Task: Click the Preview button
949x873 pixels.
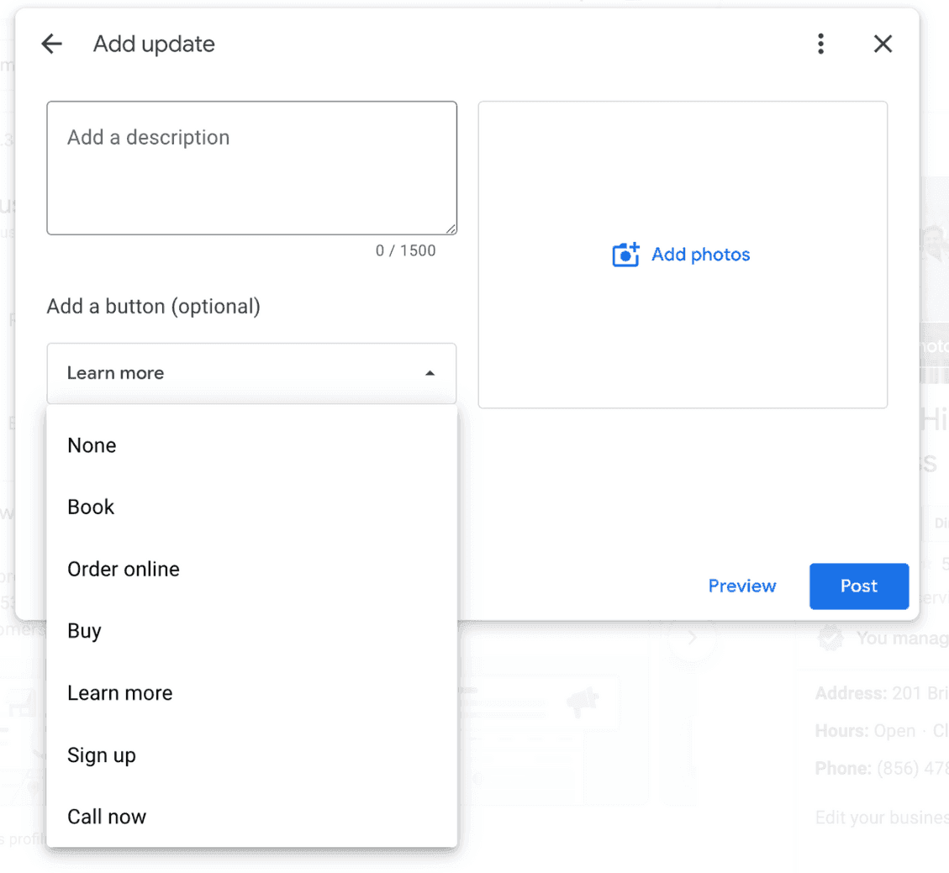Action: click(742, 586)
